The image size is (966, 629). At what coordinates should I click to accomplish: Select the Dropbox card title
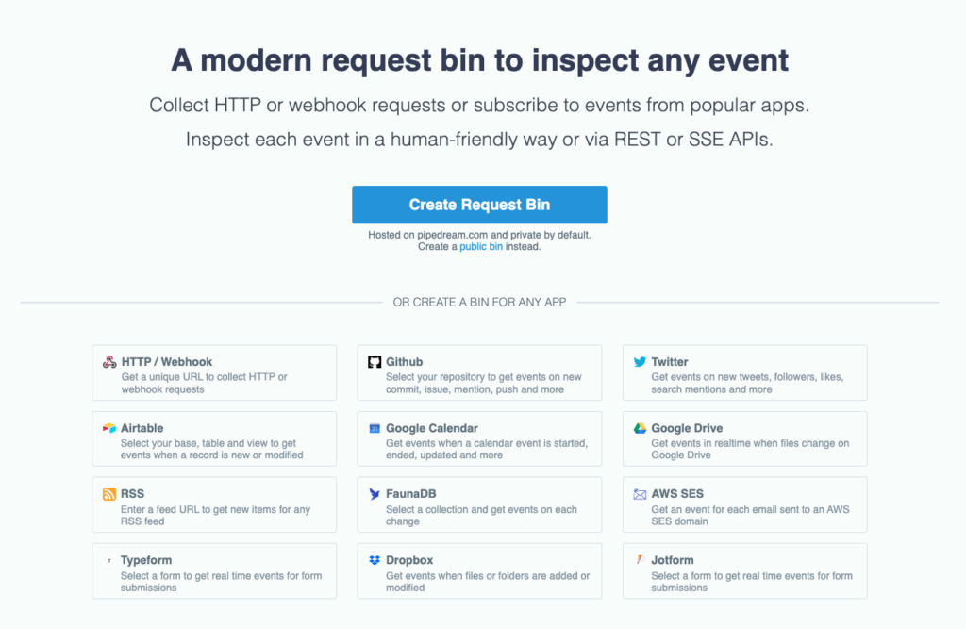409,560
